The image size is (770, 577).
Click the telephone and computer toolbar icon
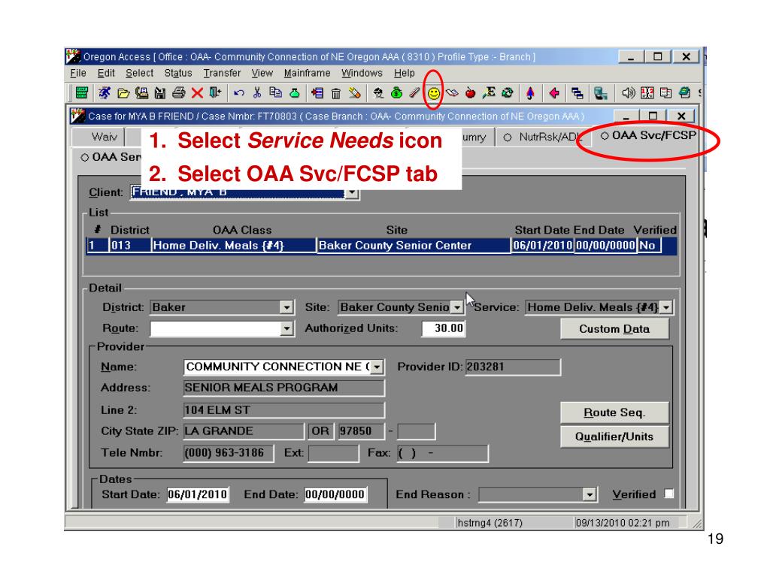(x=142, y=92)
